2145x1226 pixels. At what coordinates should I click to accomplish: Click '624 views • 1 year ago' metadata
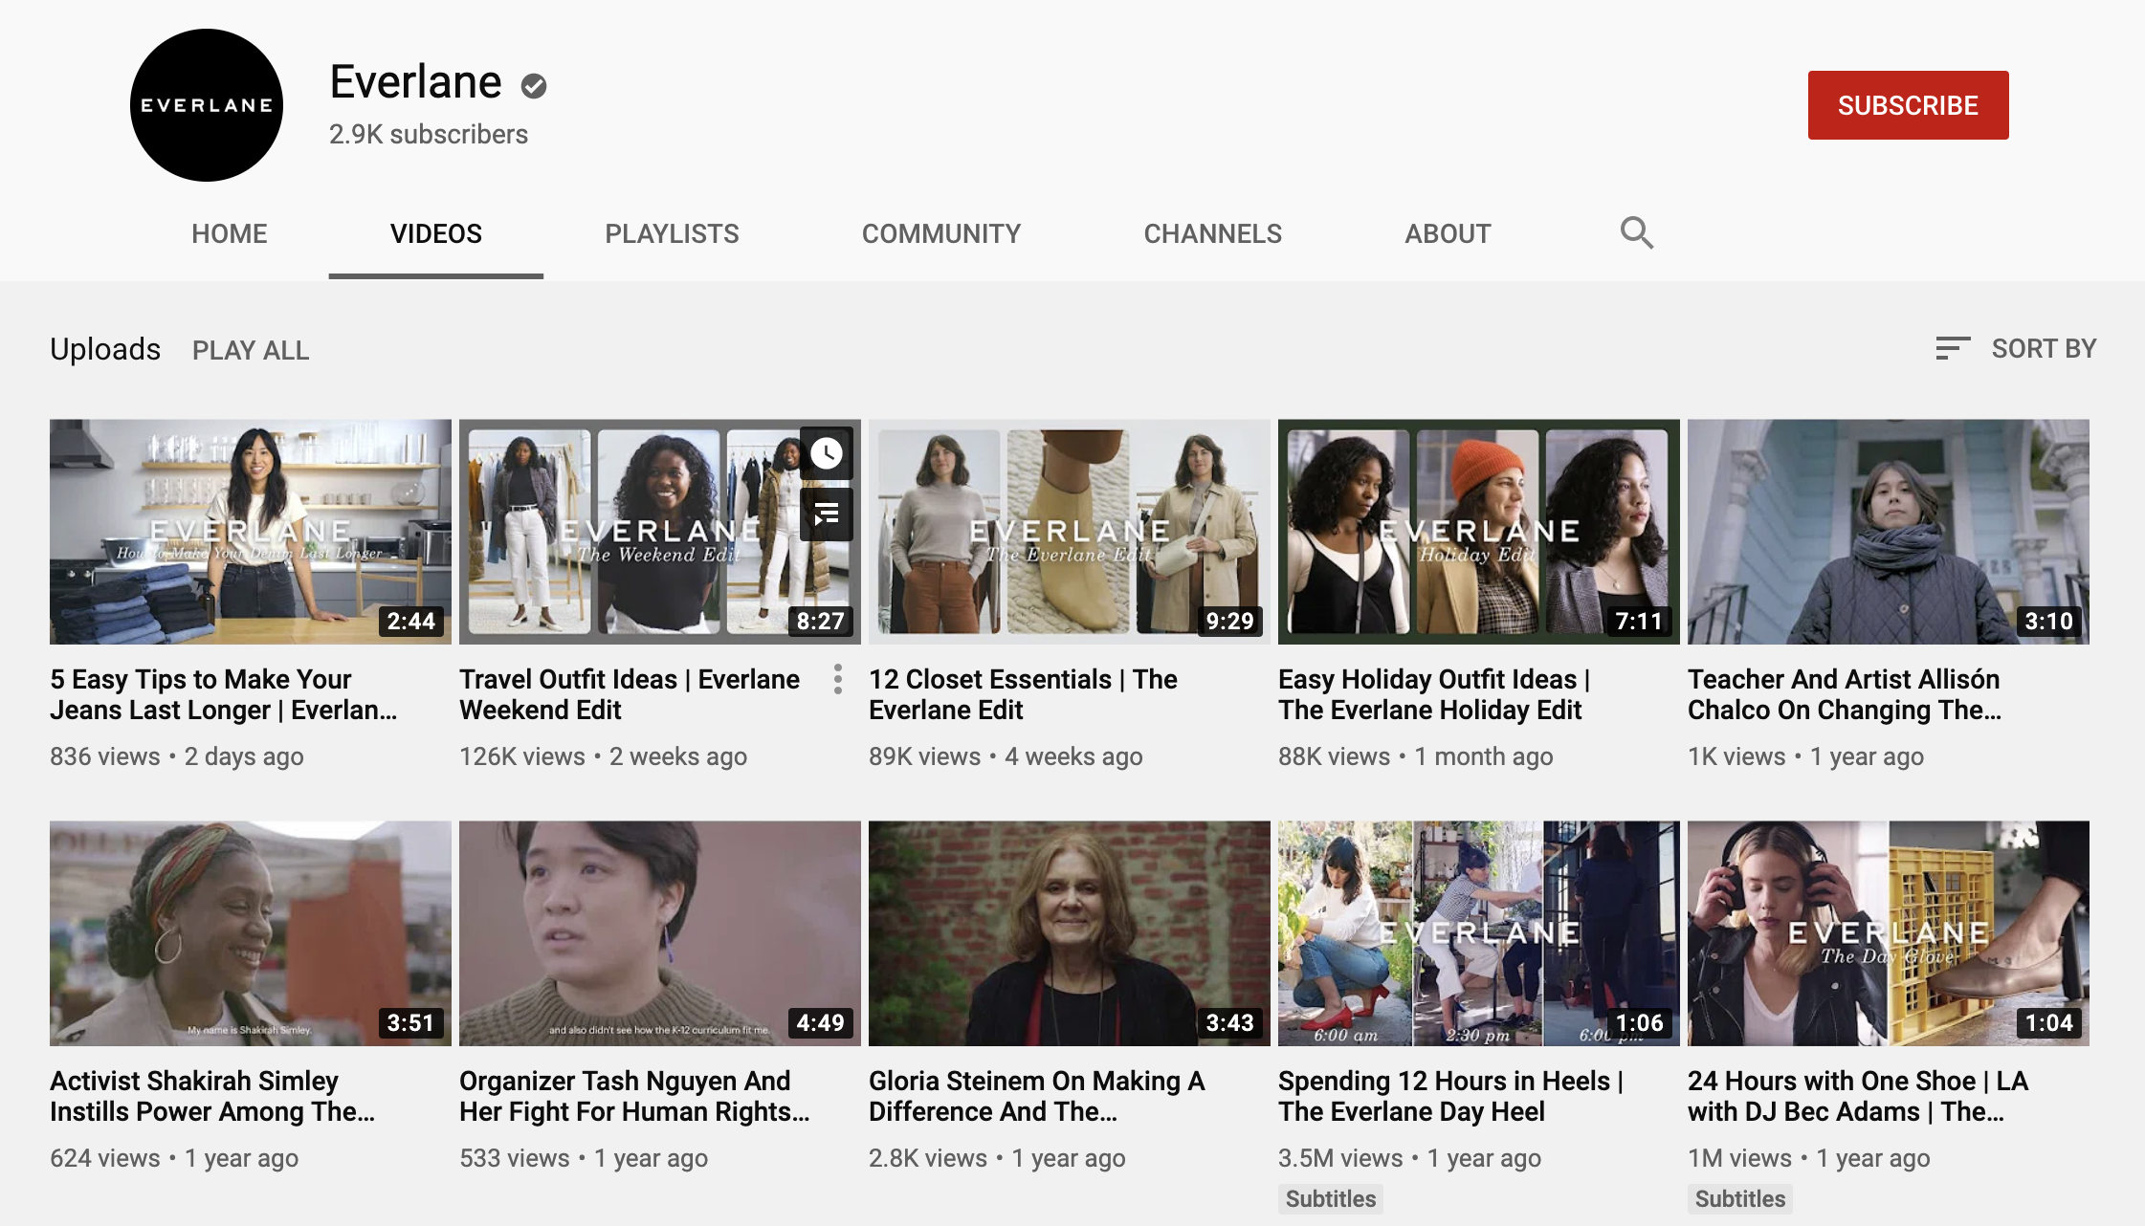pos(174,1158)
